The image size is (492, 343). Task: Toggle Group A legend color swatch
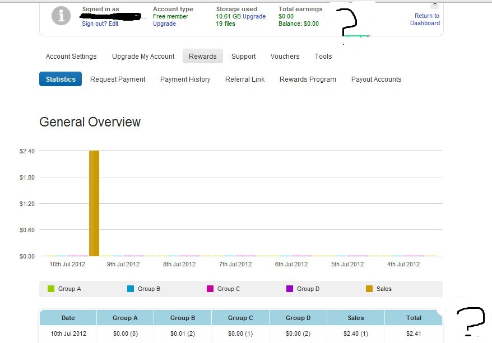point(51,289)
